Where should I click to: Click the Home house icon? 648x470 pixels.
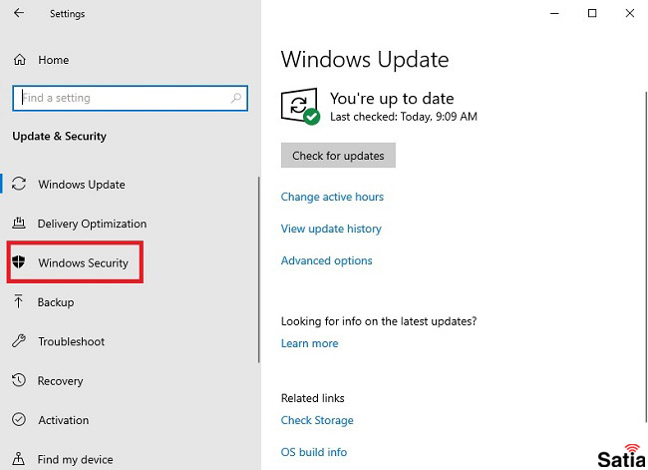tap(19, 60)
